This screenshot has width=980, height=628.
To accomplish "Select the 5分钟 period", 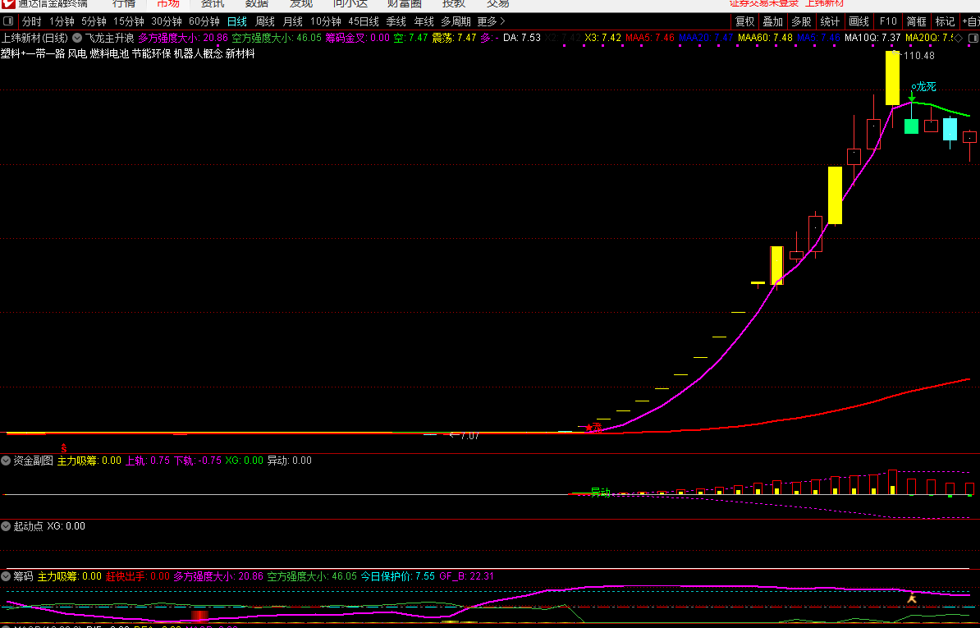I will click(x=94, y=22).
